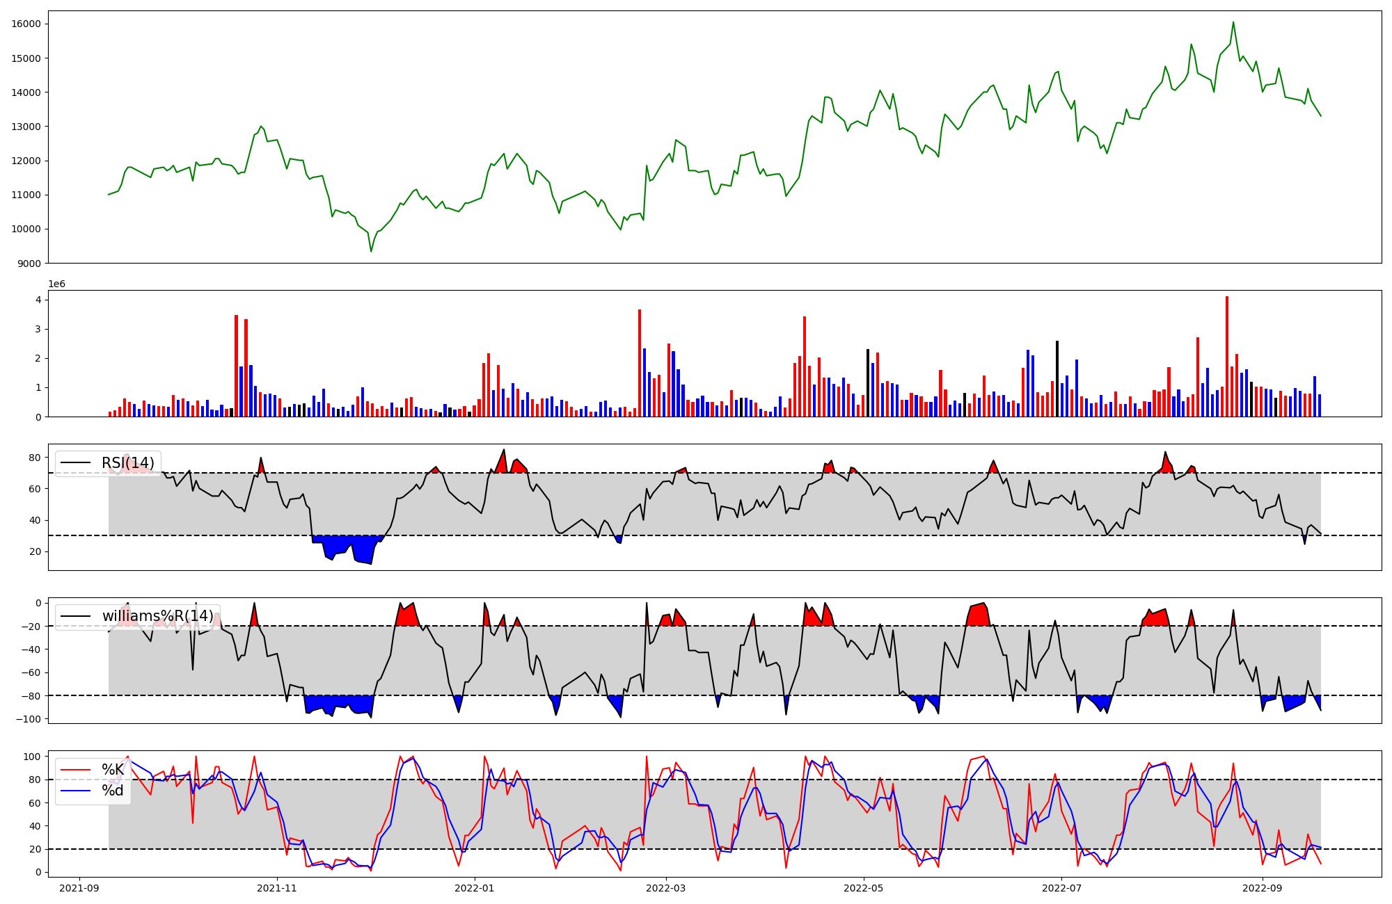This screenshot has height=904, width=1392.
Task: Click the highest peak of the green price line
Action: click(1233, 23)
